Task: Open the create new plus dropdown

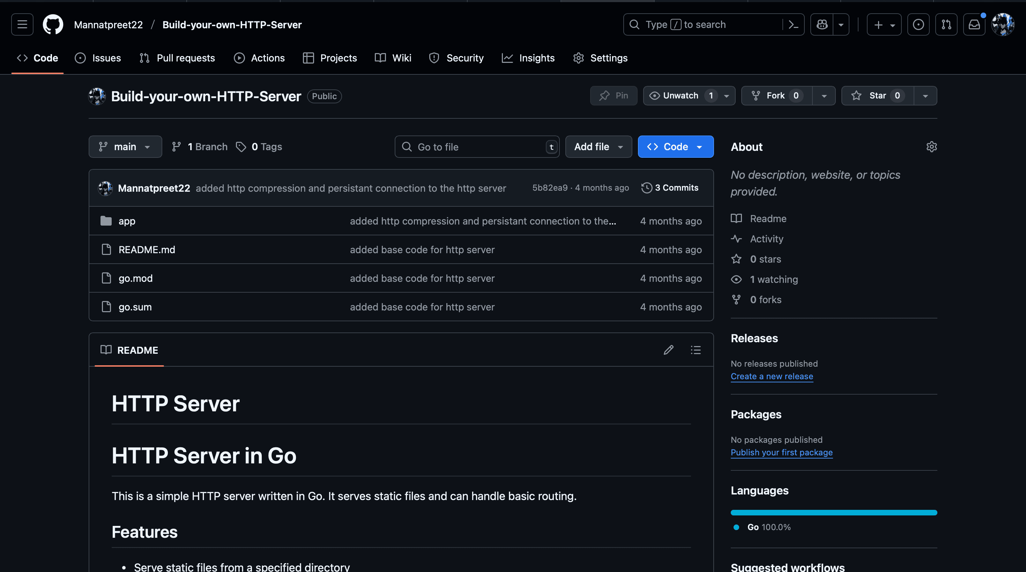Action: 884,24
